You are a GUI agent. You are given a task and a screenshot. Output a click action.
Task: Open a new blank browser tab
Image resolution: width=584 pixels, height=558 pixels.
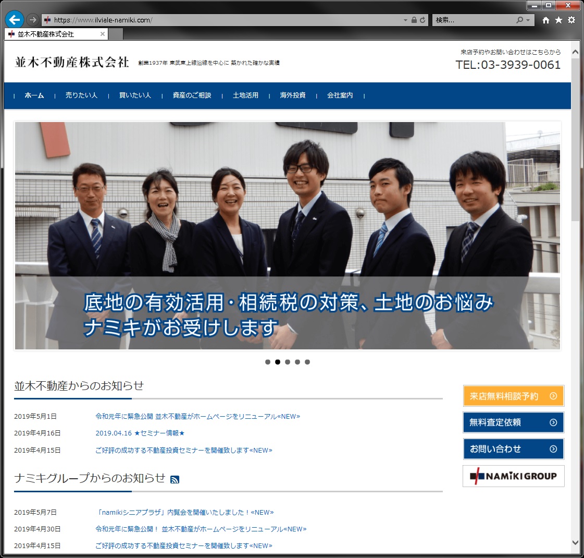pyautogui.click(x=116, y=34)
